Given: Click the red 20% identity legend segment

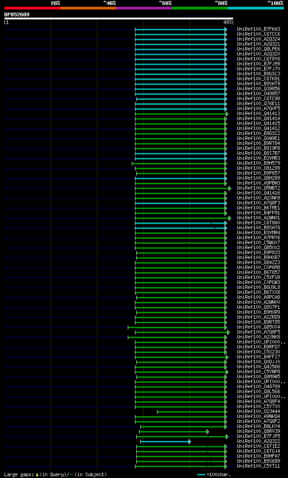Looking at the screenshot, I should click(32, 8).
